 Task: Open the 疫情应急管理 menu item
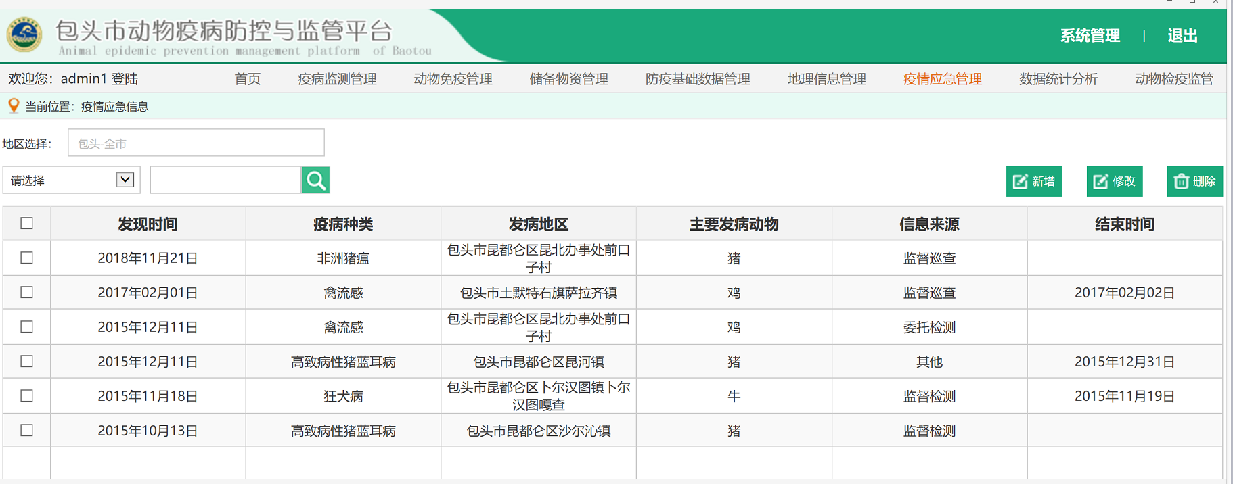(x=942, y=79)
